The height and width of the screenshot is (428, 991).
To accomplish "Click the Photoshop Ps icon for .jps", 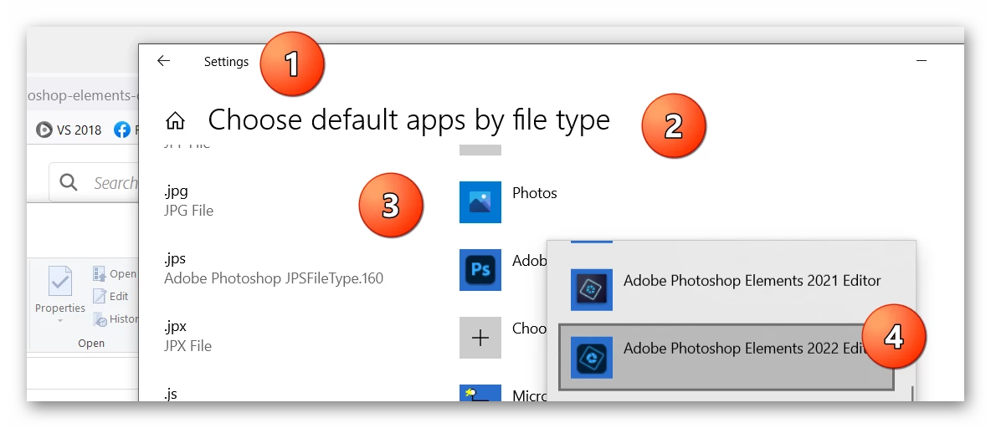I will (480, 269).
